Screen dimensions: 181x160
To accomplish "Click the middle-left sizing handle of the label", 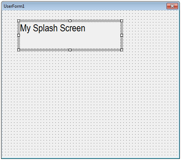I will [x=18, y=35].
